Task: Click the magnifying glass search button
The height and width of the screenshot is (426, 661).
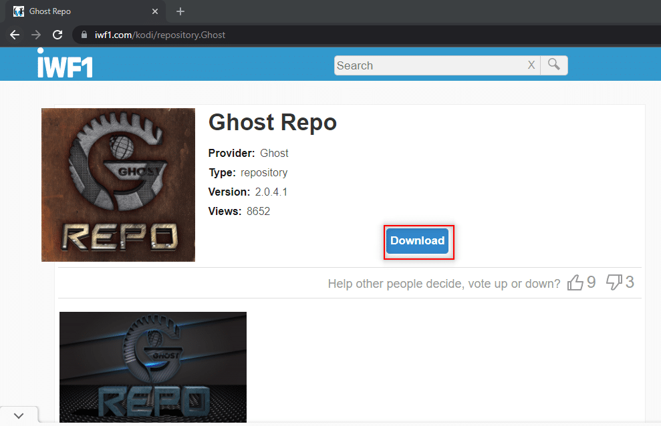Action: pyautogui.click(x=554, y=65)
